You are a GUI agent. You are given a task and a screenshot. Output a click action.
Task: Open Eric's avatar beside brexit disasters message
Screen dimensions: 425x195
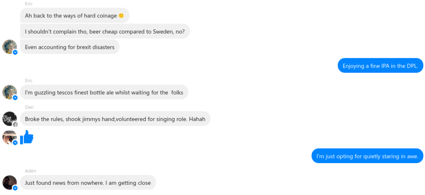[x=9, y=47]
